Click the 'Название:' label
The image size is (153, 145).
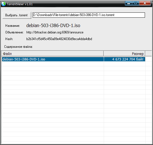[12, 26]
